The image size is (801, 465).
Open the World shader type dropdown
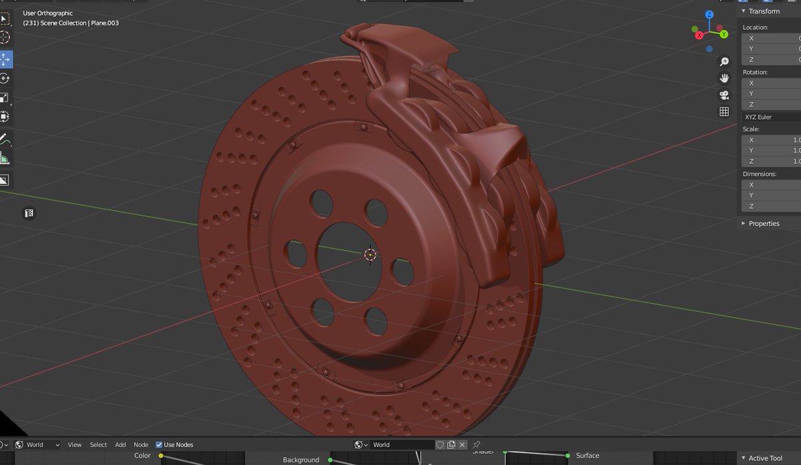coord(37,444)
